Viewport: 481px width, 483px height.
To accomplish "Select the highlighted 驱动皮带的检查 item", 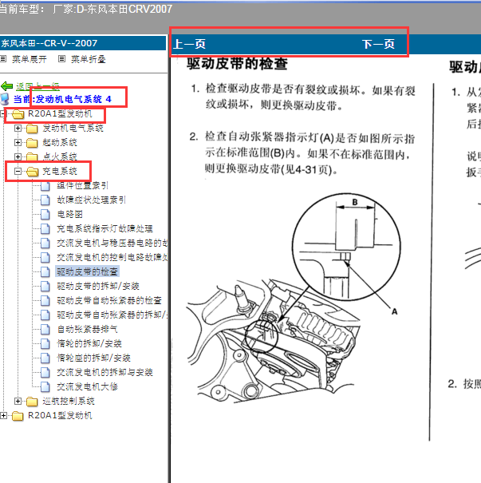I will 87,272.
